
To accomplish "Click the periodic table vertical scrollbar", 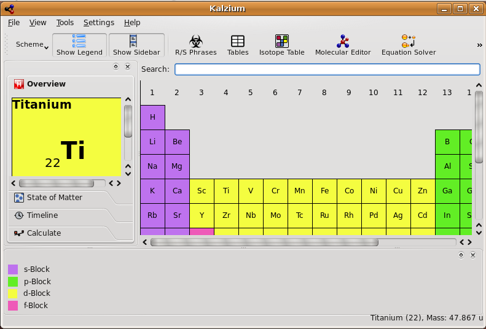I will (479, 127).
